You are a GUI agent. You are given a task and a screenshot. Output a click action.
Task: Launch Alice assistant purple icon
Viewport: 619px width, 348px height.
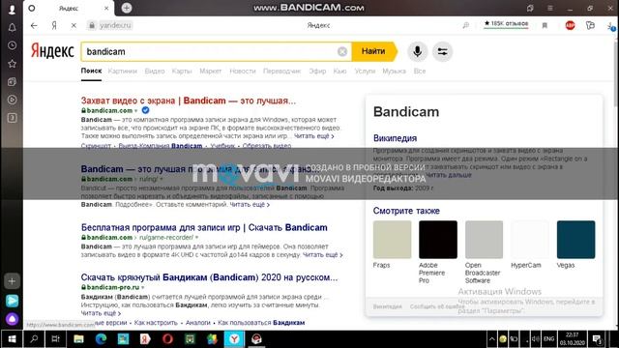pyautogui.click(x=12, y=319)
